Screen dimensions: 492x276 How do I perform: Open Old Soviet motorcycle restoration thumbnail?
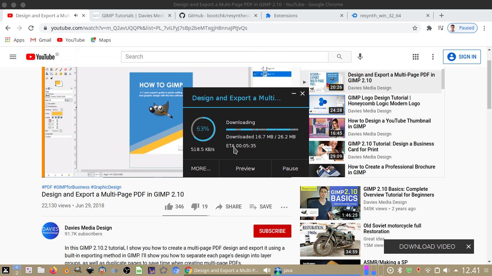pyautogui.click(x=330, y=240)
